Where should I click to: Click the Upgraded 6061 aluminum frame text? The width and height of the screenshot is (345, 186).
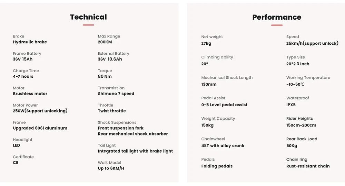[x=40, y=128]
